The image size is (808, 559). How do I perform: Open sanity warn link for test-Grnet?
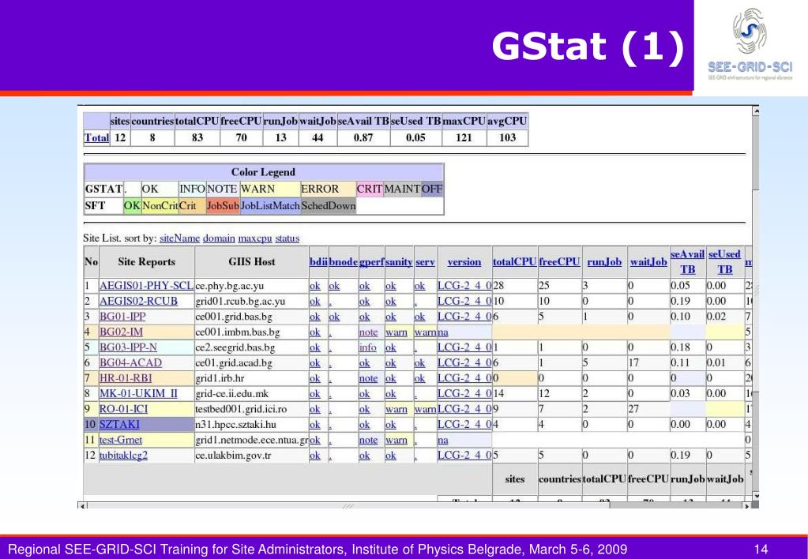pyautogui.click(x=396, y=441)
